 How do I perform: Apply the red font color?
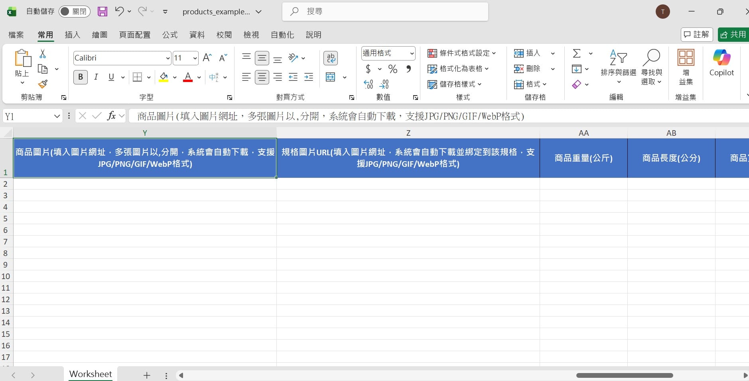[x=188, y=77]
